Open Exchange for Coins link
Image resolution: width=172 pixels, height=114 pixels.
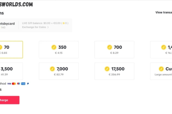point(34,27)
